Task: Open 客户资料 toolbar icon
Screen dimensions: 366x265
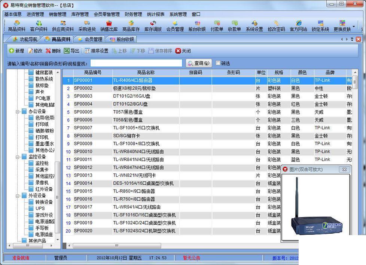Action: 39,26
